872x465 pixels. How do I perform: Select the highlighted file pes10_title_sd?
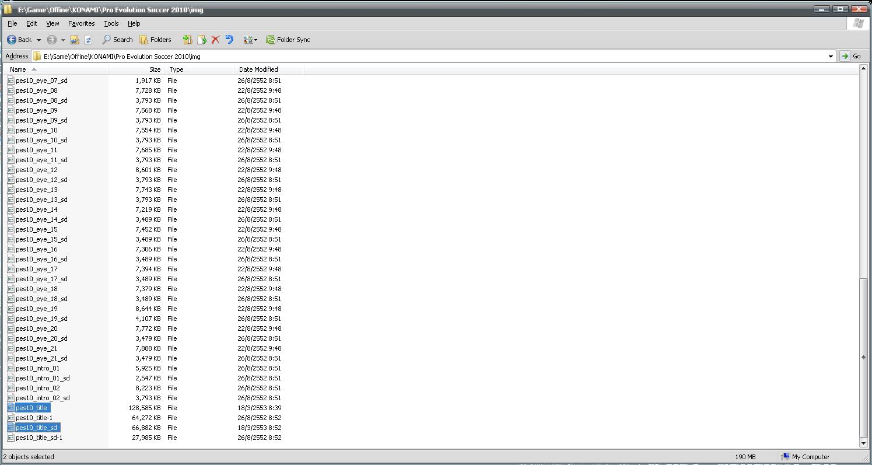click(37, 428)
